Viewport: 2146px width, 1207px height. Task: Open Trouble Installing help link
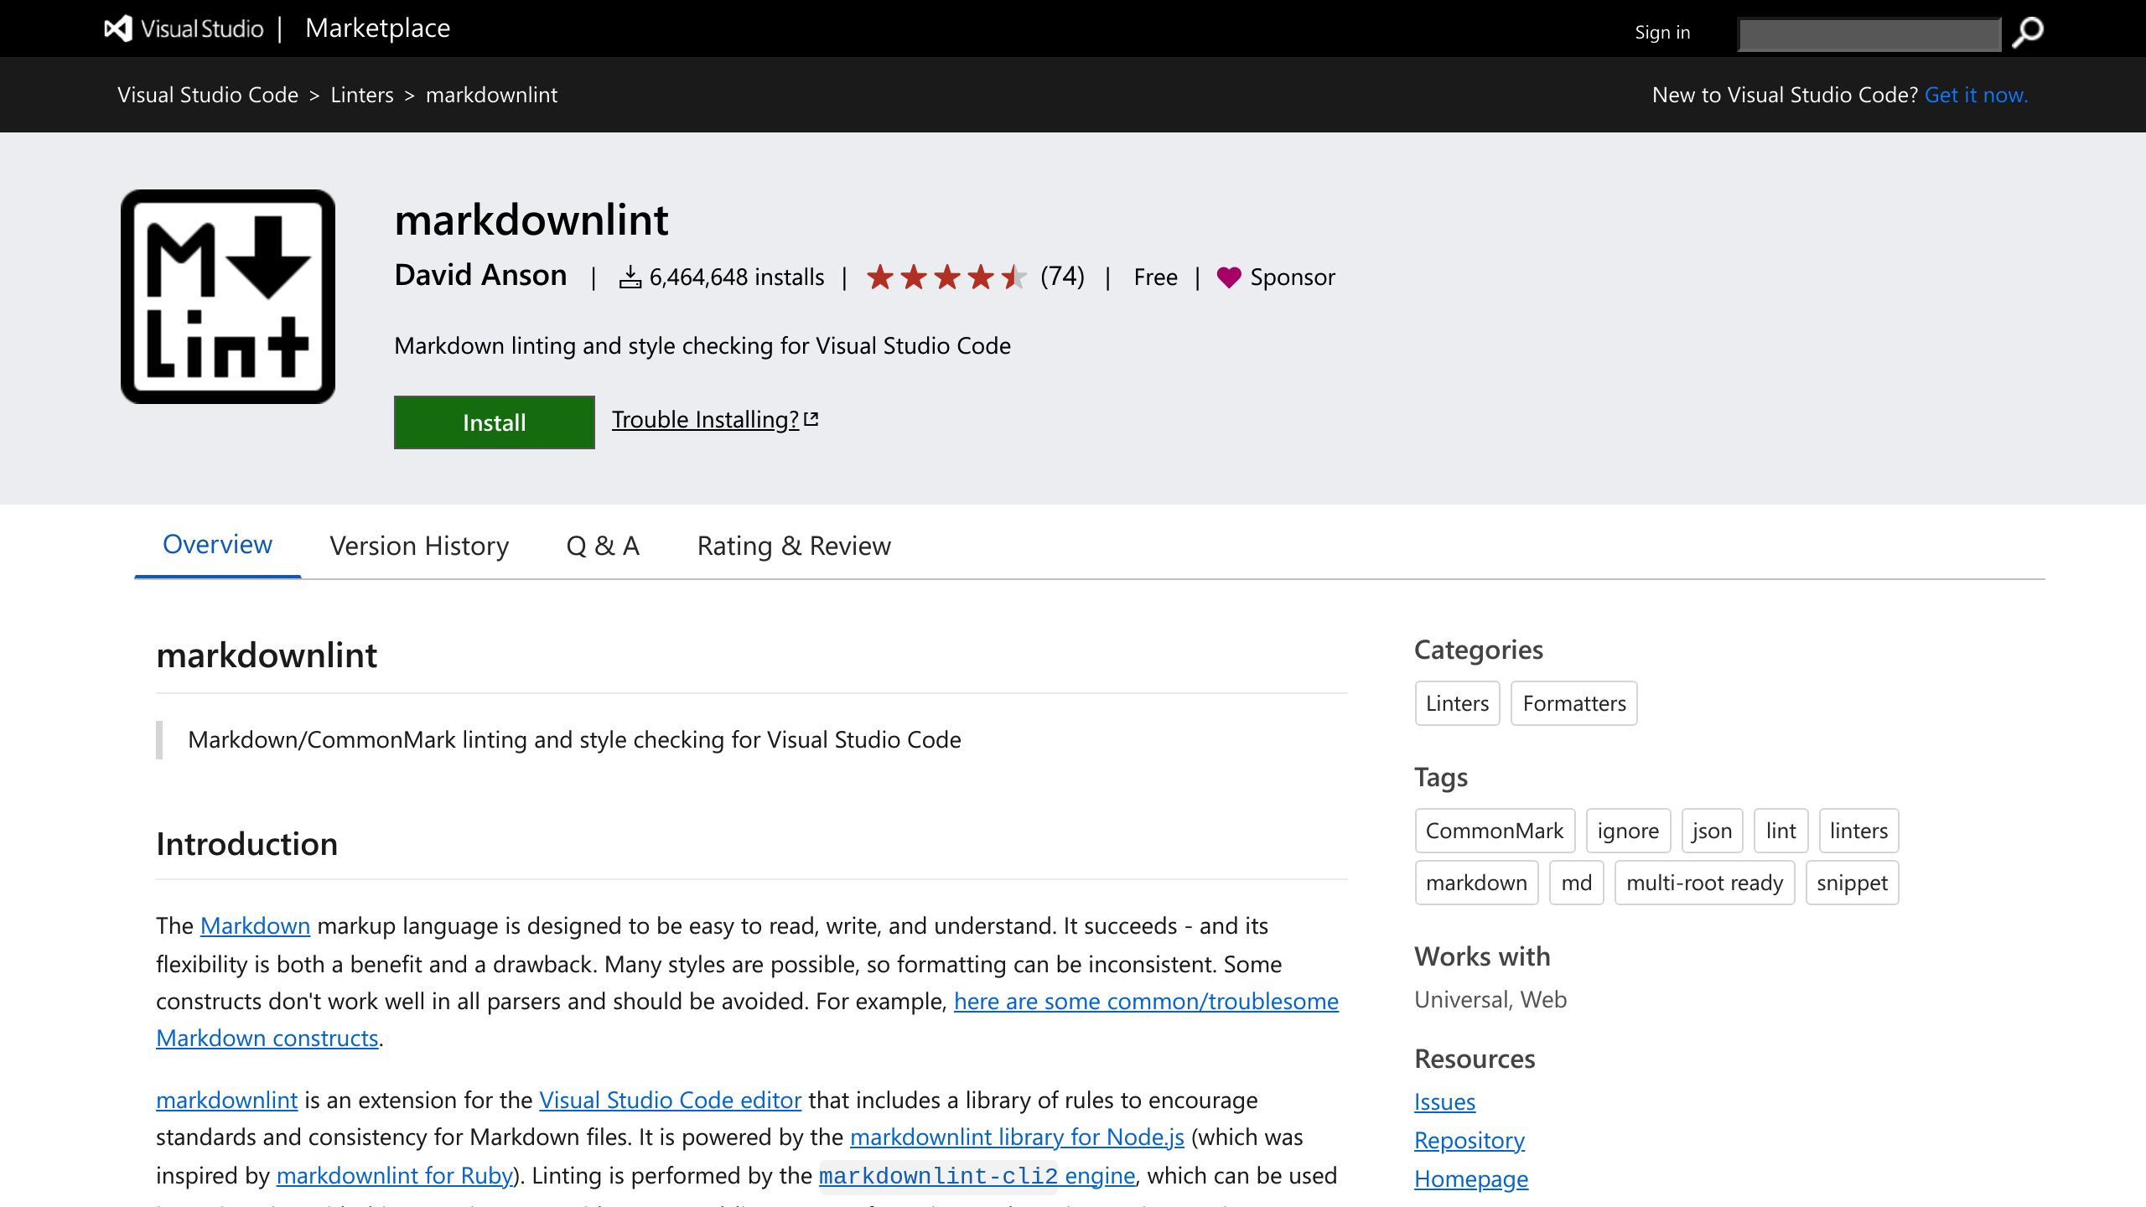tap(705, 419)
